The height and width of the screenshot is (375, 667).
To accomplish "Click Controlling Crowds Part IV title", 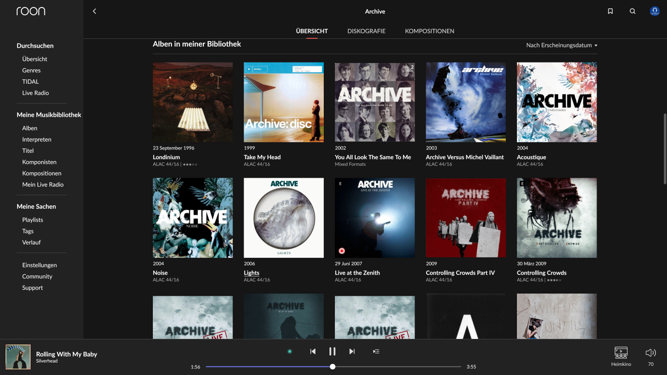I will (460, 273).
